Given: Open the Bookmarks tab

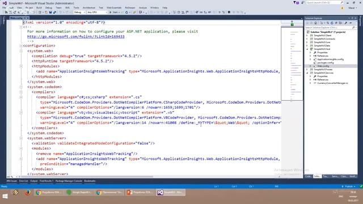Looking at the screenshot, I should tap(90, 181).
